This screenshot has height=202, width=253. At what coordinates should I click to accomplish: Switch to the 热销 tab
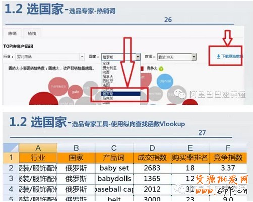(12, 33)
